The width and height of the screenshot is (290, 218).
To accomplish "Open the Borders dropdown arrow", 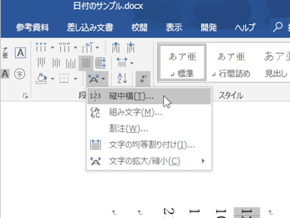I will pos(75,78).
